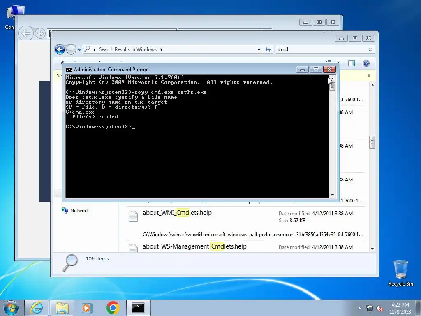Go forward in the search results Explorer window
Viewport: 421px width, 316px height.
71,49
